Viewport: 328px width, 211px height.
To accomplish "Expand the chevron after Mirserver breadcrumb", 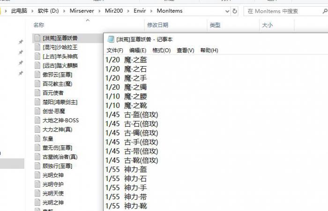I will 99,11.
